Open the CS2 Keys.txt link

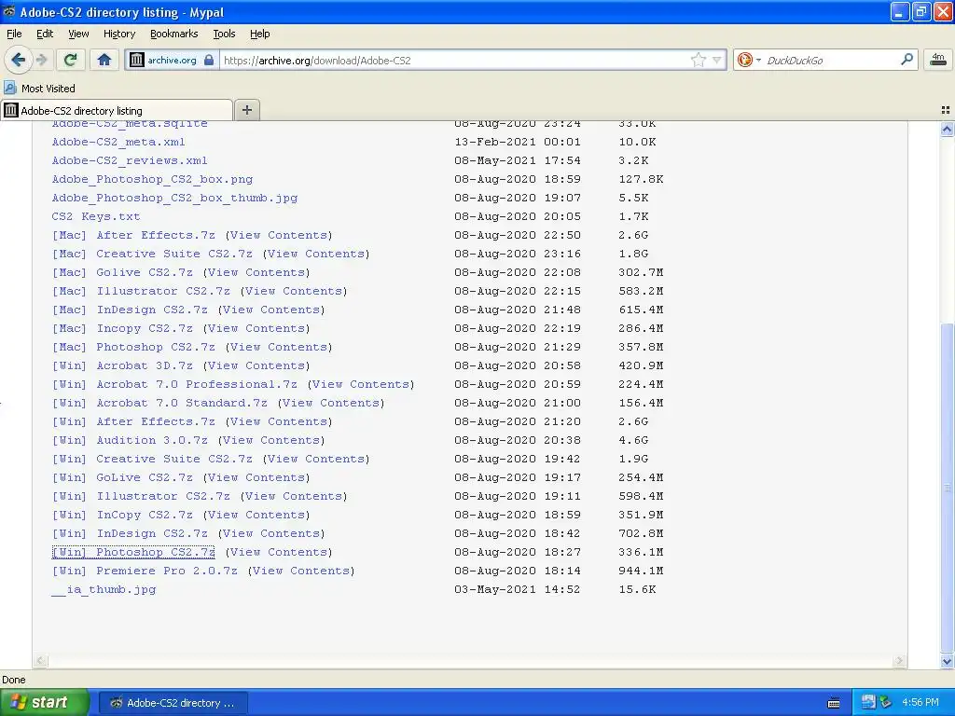point(96,216)
